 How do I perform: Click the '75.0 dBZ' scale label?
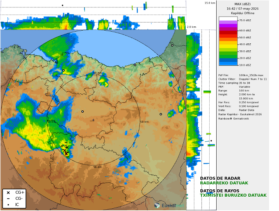click(x=245, y=21)
